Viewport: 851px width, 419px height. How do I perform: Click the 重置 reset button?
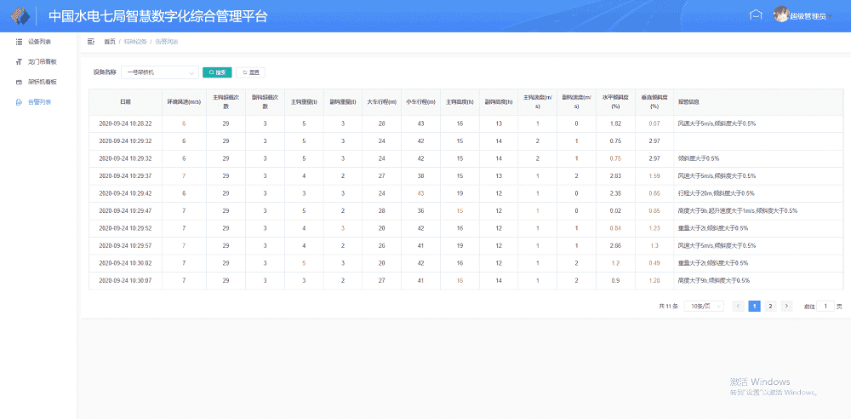(x=250, y=72)
